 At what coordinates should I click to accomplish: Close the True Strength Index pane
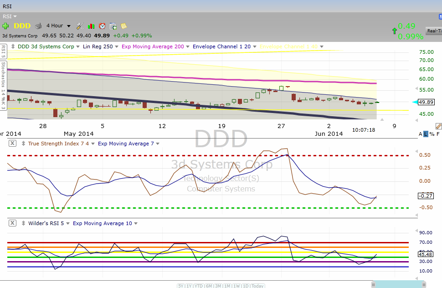pyautogui.click(x=12, y=143)
